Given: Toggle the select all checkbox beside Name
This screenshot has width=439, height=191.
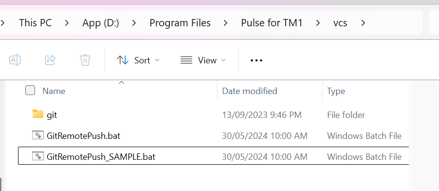Looking at the screenshot, I should point(30,90).
